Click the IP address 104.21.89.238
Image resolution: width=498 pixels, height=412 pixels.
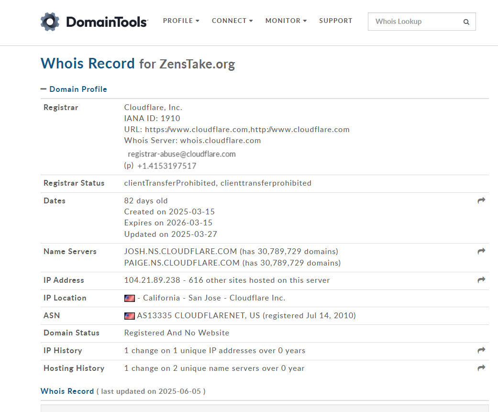point(152,280)
